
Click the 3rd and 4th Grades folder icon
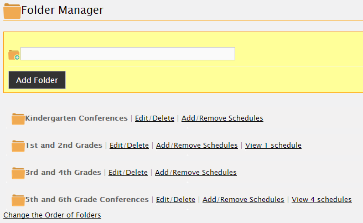(x=18, y=173)
